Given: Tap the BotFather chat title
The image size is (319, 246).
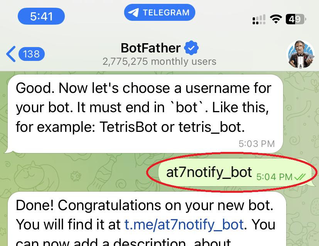Looking at the screenshot, I should pyautogui.click(x=150, y=48).
